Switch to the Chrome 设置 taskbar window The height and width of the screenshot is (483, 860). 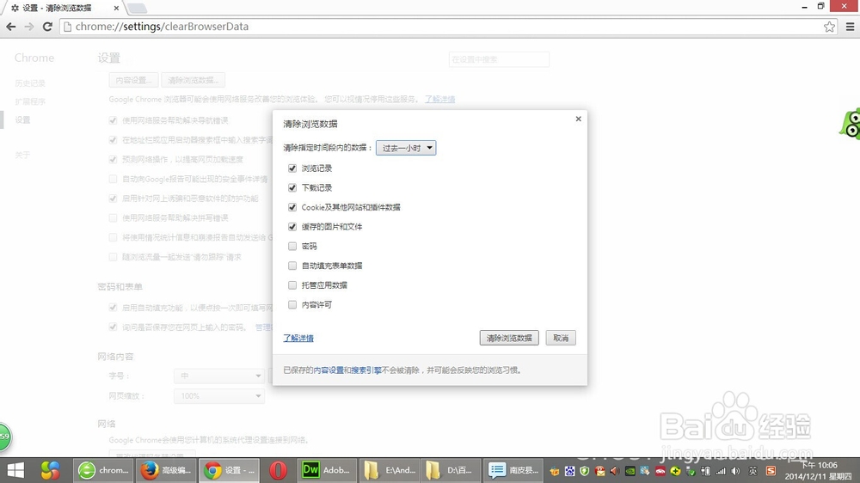(229, 470)
